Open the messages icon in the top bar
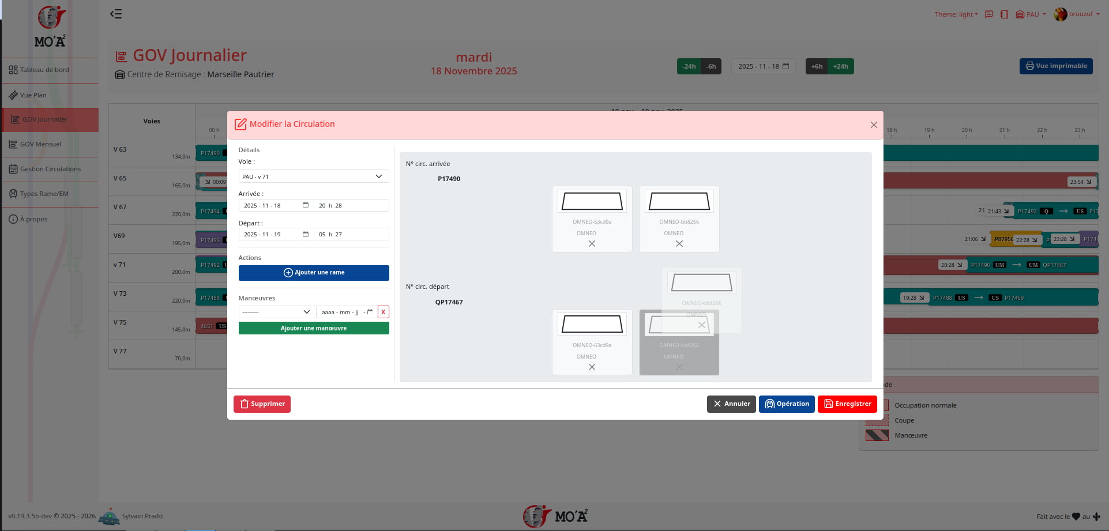This screenshot has height=531, width=1109. coord(988,14)
